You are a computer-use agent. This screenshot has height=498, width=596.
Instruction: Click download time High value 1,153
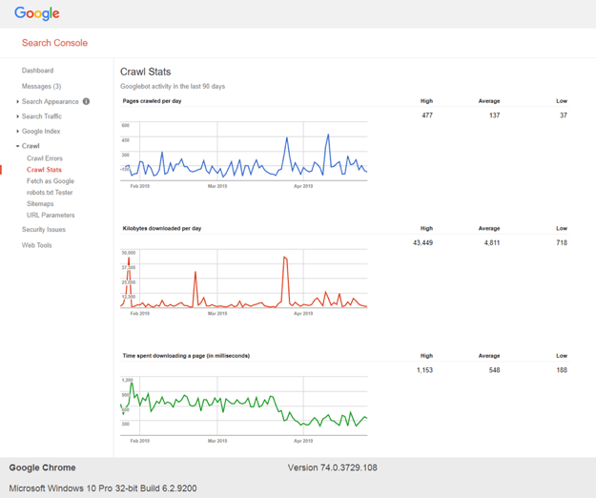click(x=424, y=370)
